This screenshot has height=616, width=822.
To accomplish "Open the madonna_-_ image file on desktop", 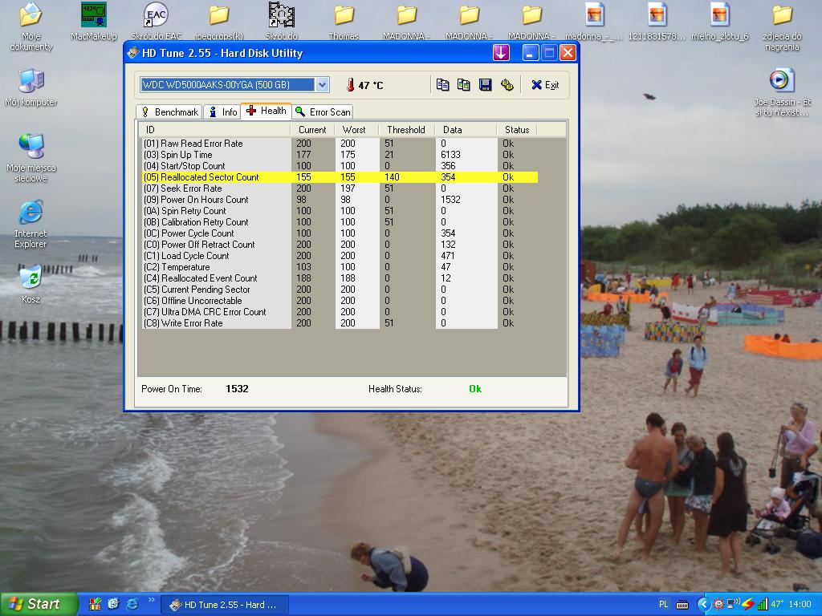I will click(595, 21).
